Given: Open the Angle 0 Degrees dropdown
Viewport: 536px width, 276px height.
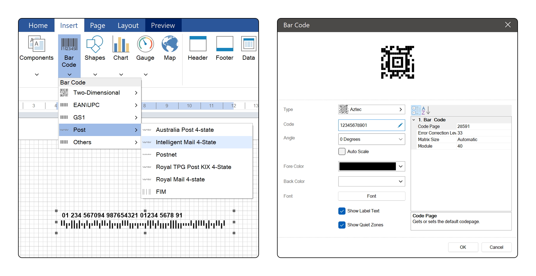Looking at the screenshot, I should pos(372,139).
